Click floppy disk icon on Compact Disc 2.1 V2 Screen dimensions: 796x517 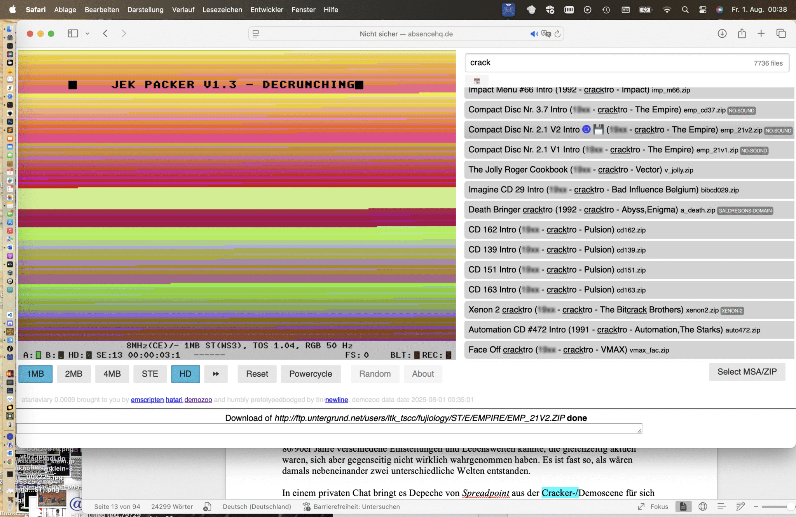tap(599, 129)
